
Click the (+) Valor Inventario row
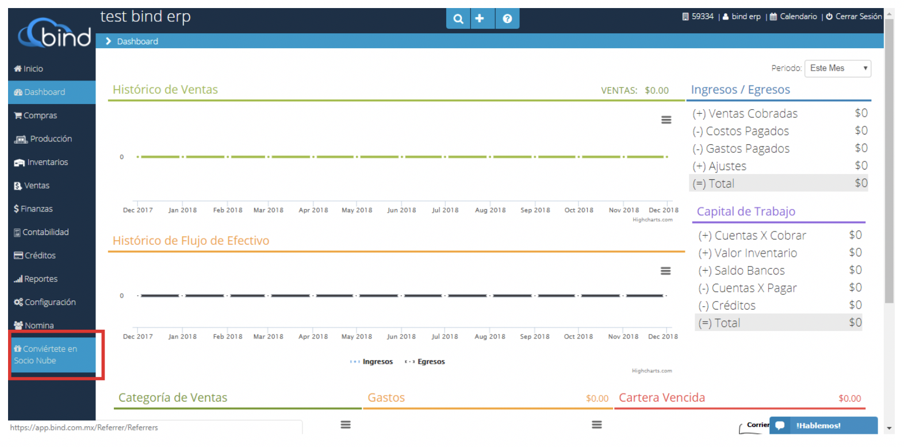coord(779,253)
